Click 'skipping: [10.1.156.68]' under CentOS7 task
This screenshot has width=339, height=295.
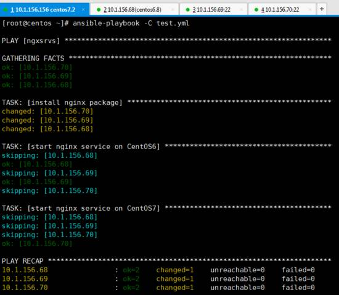(x=50, y=217)
